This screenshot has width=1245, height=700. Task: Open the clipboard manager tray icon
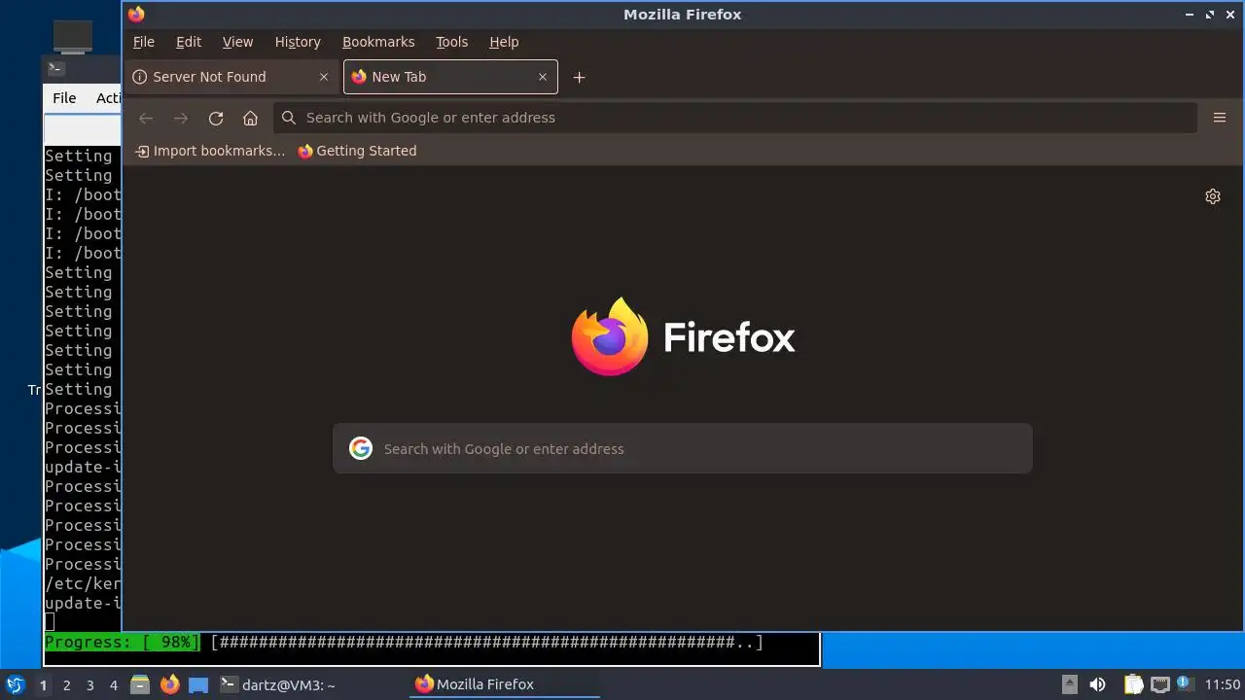click(x=1134, y=684)
